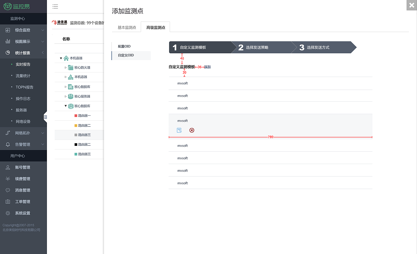Click the 网络拓扑 topology icon
This screenshot has height=254, width=417.
8,133
